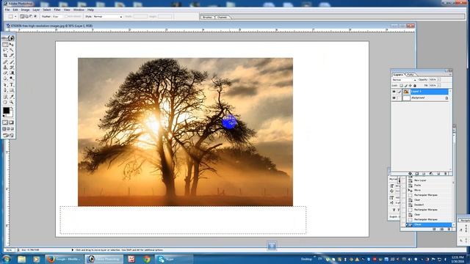470x264 pixels.
Task: Click Add layer style icon in Layers panel
Action: [410, 174]
